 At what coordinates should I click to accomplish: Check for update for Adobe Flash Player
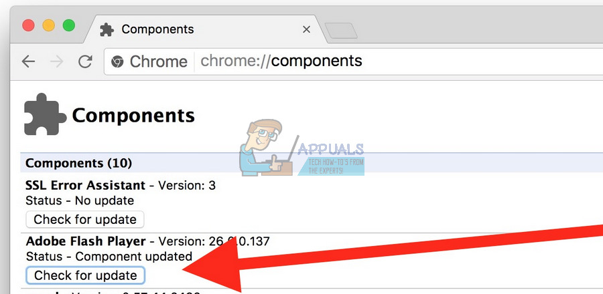[x=85, y=275]
